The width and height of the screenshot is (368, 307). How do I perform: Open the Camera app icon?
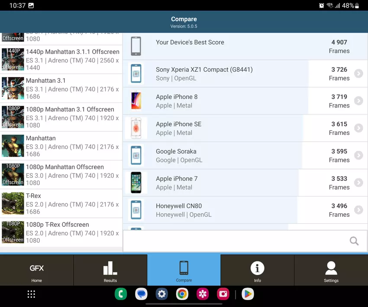[223, 294]
